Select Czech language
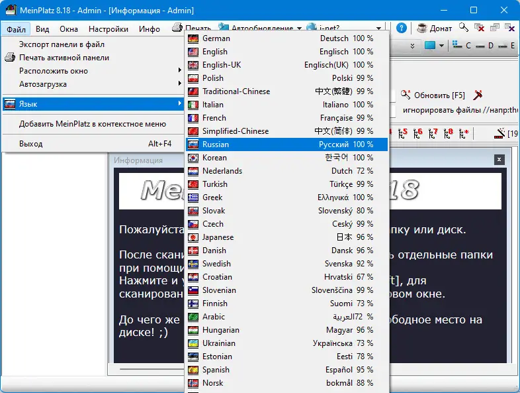 pos(286,224)
